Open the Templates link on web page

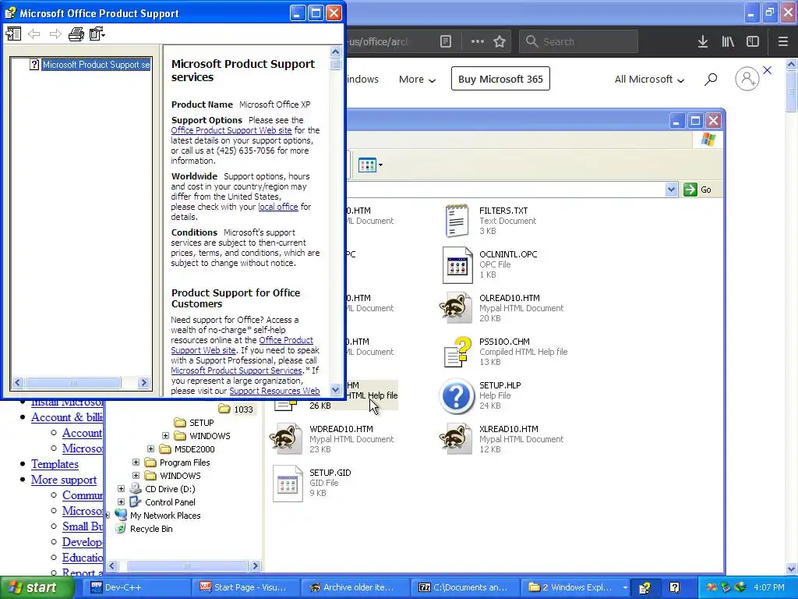55,464
